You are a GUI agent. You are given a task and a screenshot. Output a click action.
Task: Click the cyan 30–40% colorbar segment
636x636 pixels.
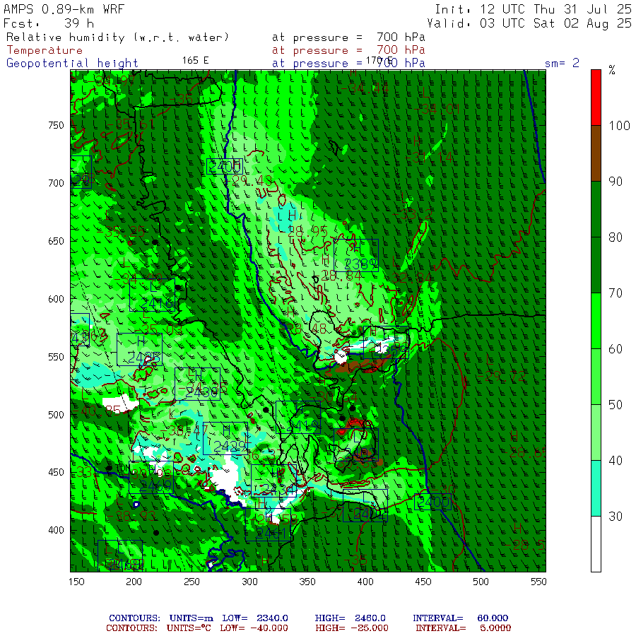pyautogui.click(x=596, y=488)
